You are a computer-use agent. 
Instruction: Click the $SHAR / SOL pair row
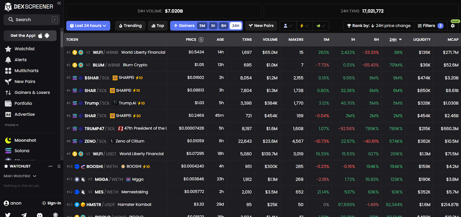pos(262,78)
